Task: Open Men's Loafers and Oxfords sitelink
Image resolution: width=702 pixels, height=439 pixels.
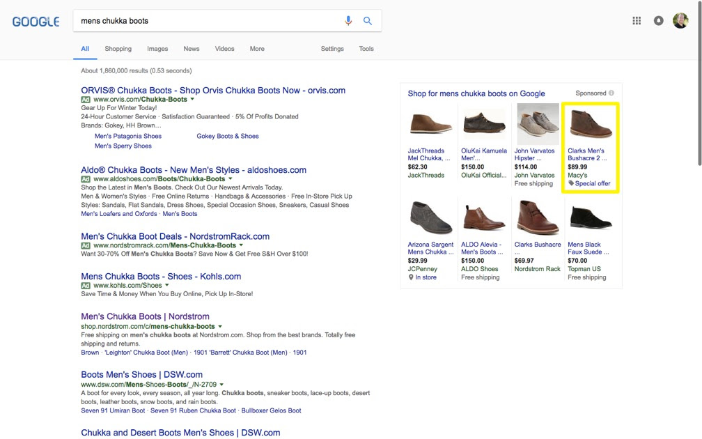Action: pos(119,214)
